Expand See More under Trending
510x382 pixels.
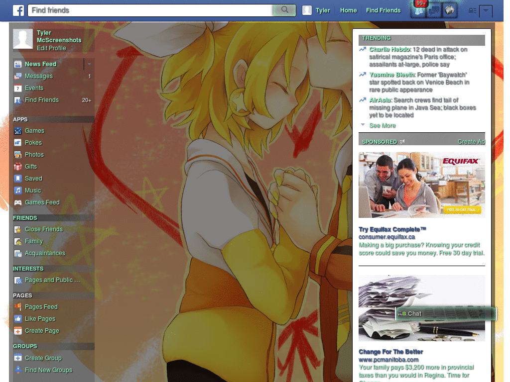point(382,125)
